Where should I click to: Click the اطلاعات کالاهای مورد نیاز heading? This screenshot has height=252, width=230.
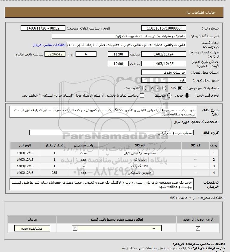click(196, 122)
